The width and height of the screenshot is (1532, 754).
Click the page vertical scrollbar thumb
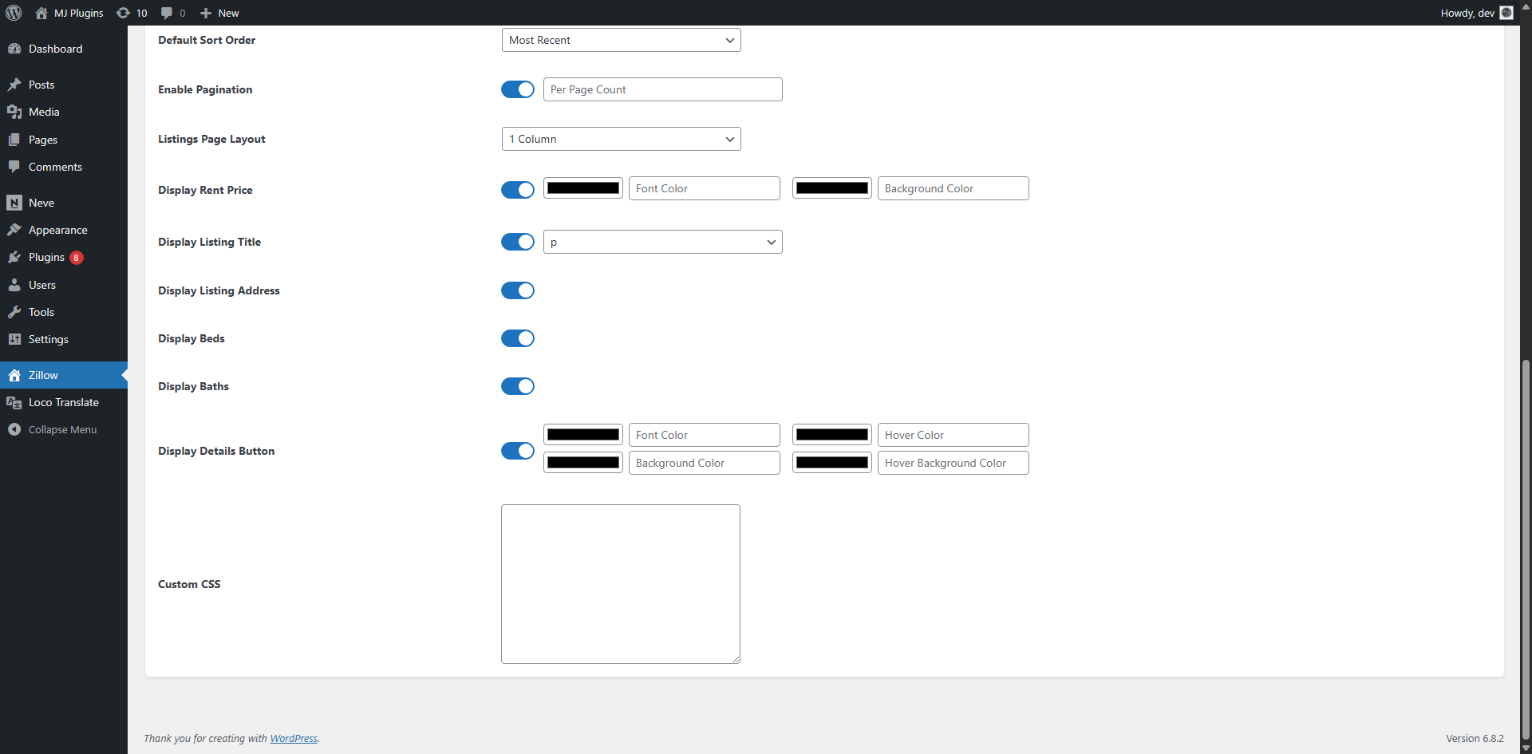[1526, 551]
